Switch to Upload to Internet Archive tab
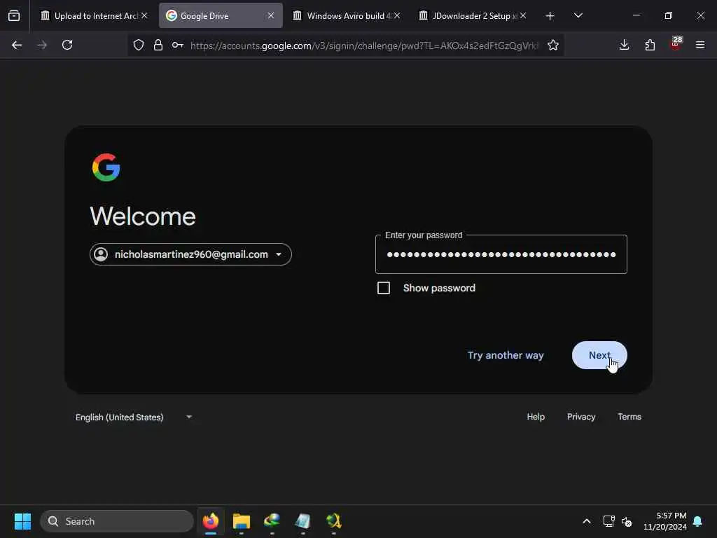Screen dimensions: 717x538 pos(95,15)
